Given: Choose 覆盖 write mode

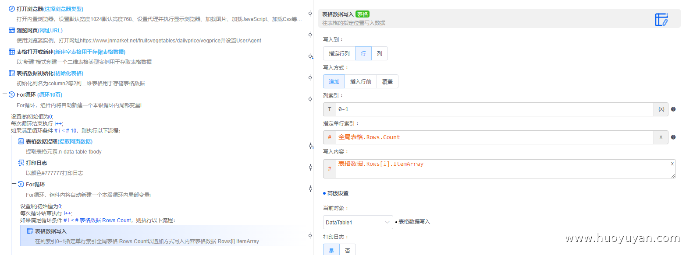Looking at the screenshot, I should tap(387, 81).
